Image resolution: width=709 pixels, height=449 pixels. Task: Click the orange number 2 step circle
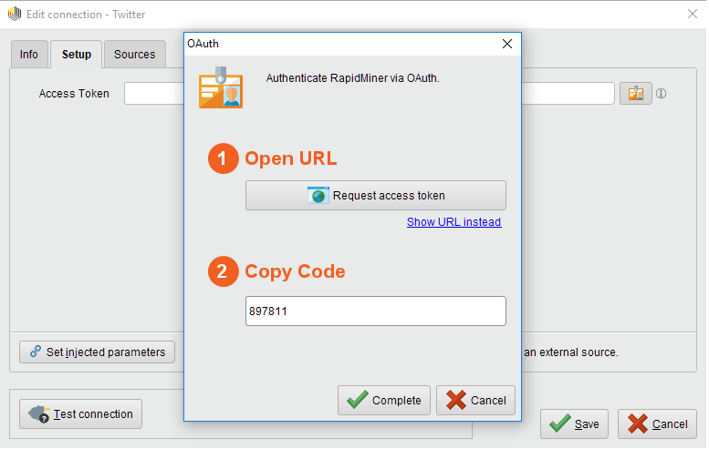click(x=223, y=271)
